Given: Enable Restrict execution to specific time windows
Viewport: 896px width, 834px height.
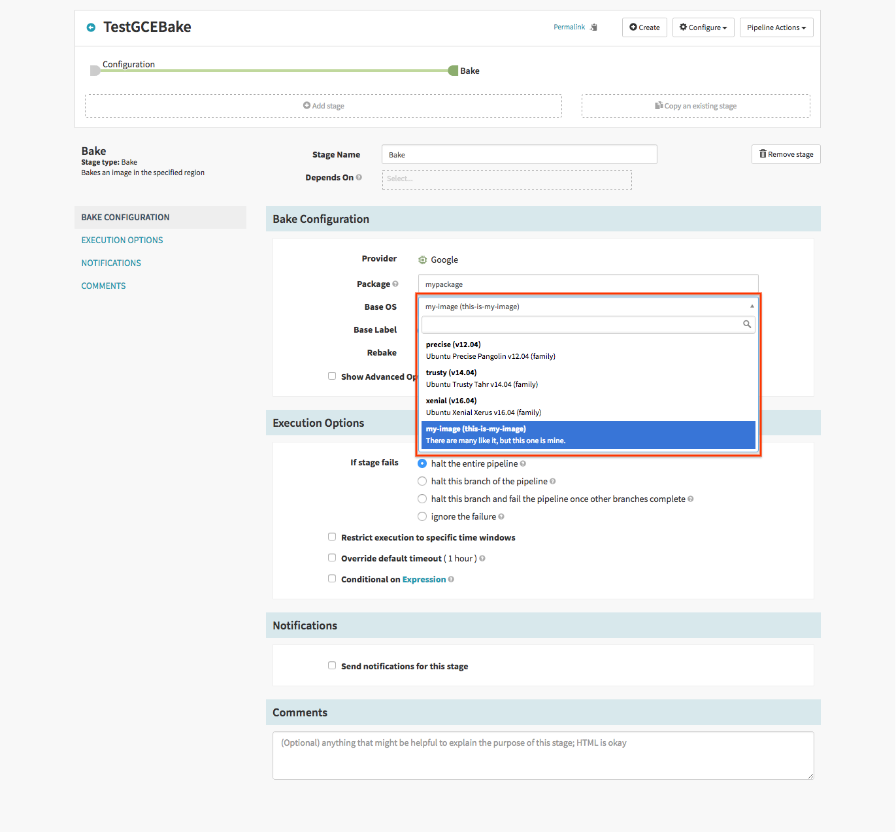Looking at the screenshot, I should [x=332, y=537].
